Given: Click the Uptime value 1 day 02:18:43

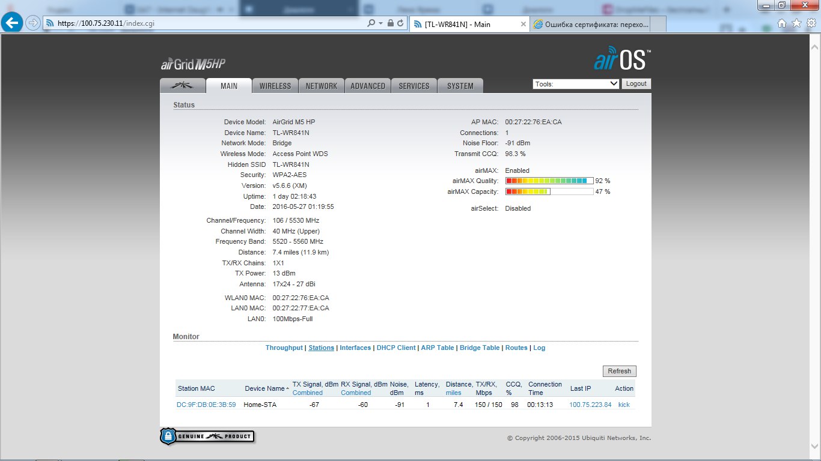Looking at the screenshot, I should coord(295,196).
